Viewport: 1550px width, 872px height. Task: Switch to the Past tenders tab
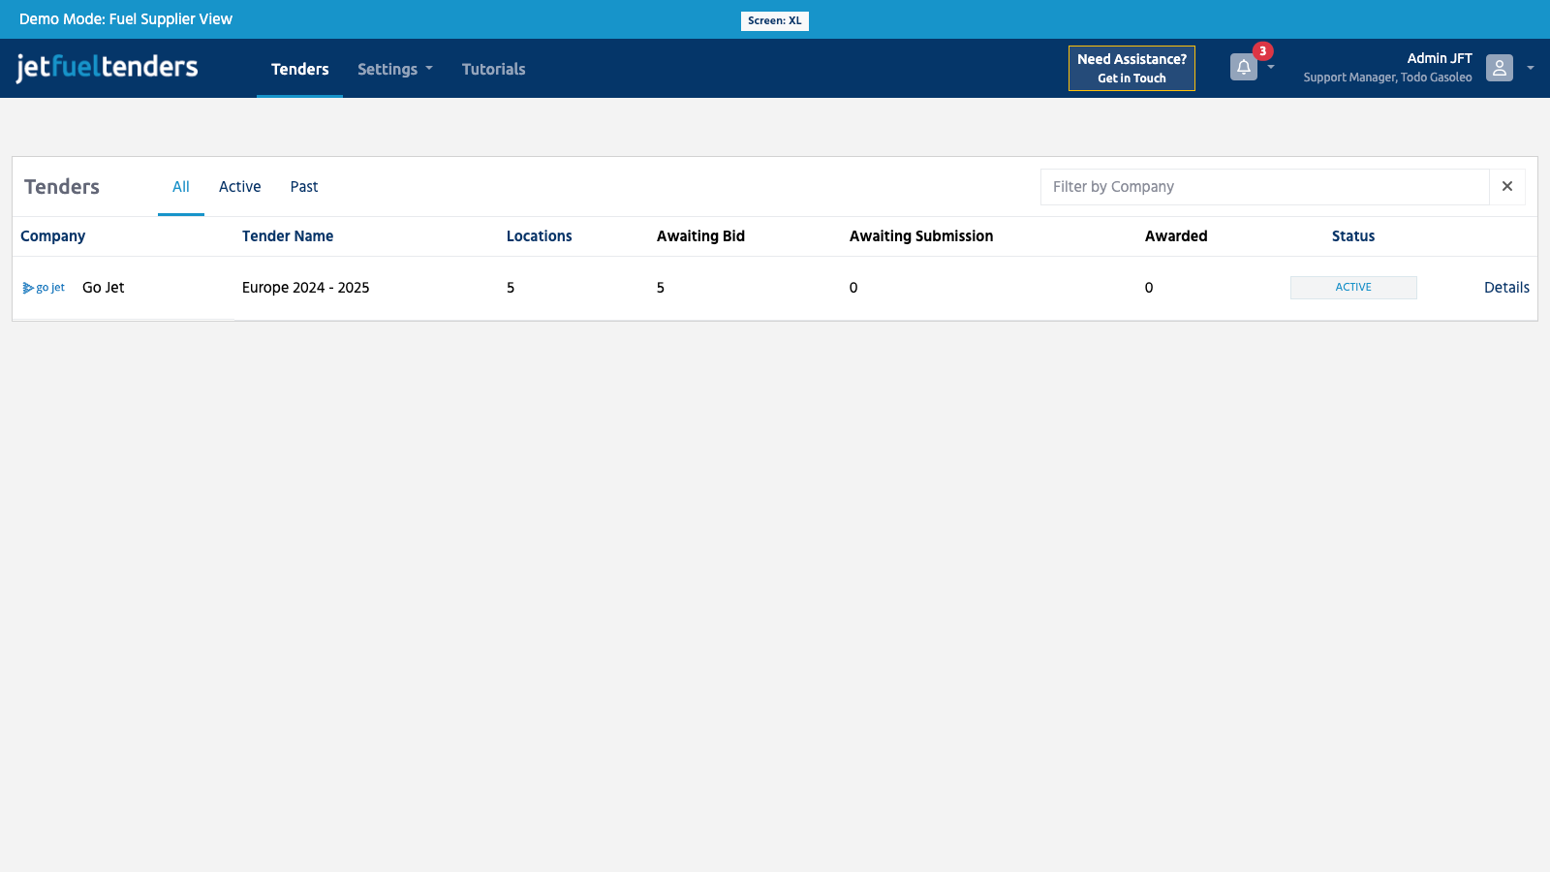point(304,187)
